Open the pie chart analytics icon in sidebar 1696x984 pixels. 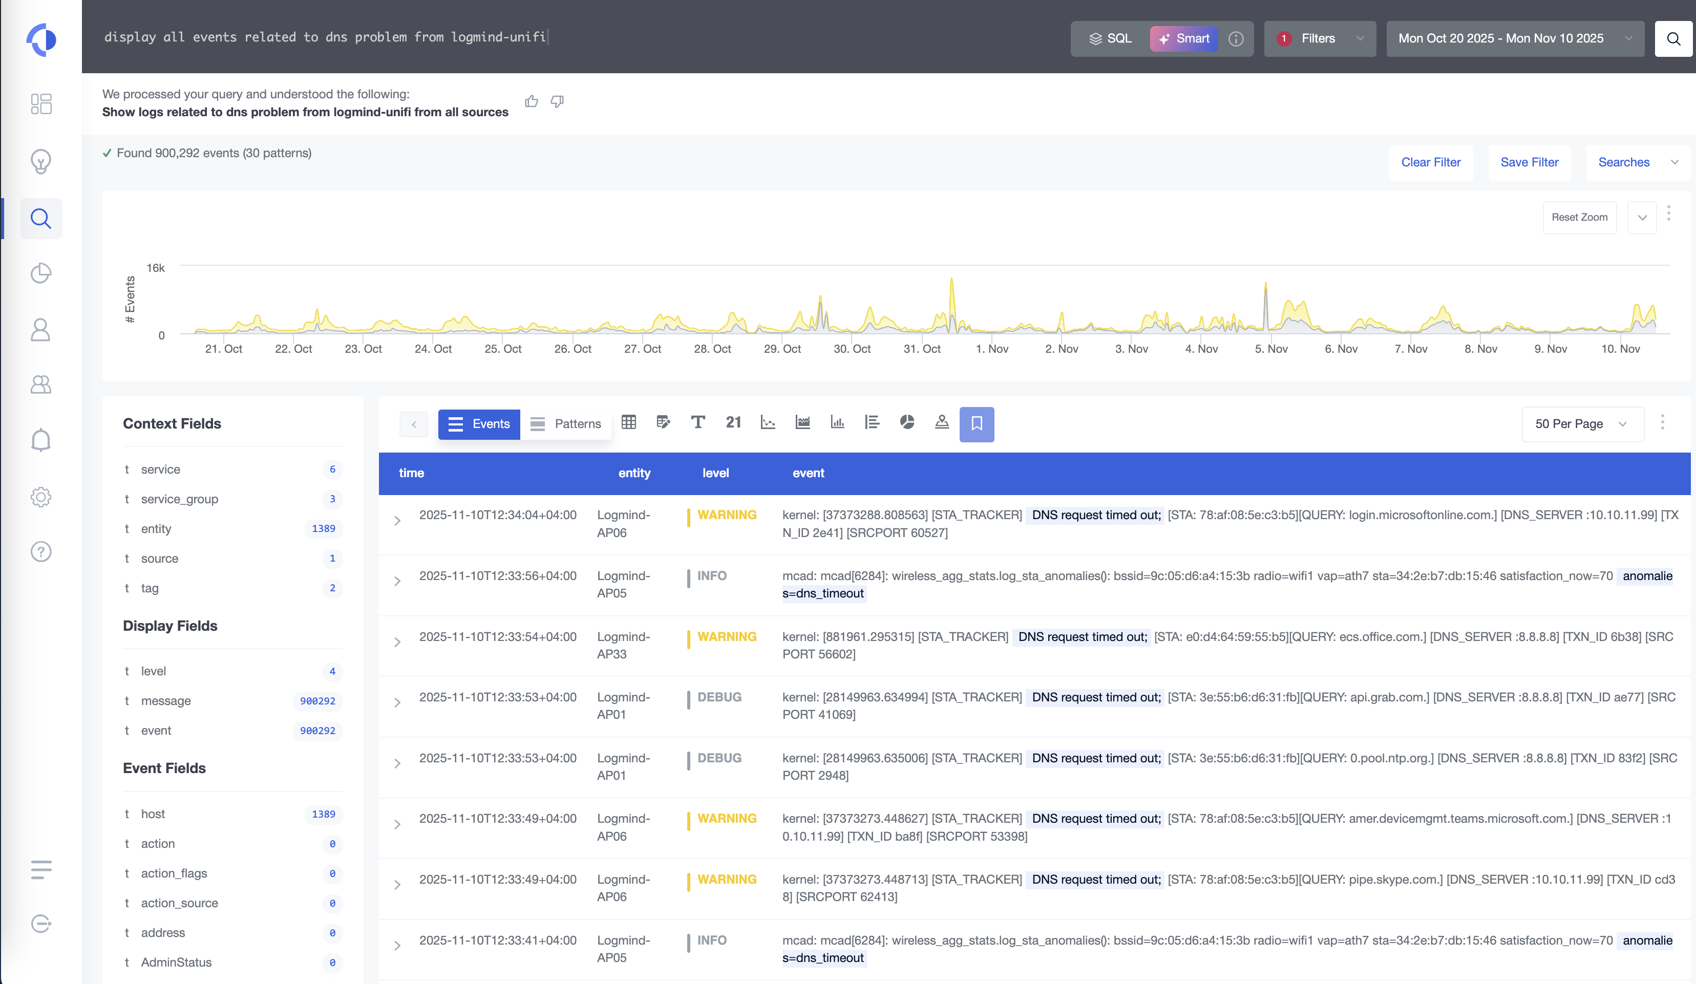(41, 273)
